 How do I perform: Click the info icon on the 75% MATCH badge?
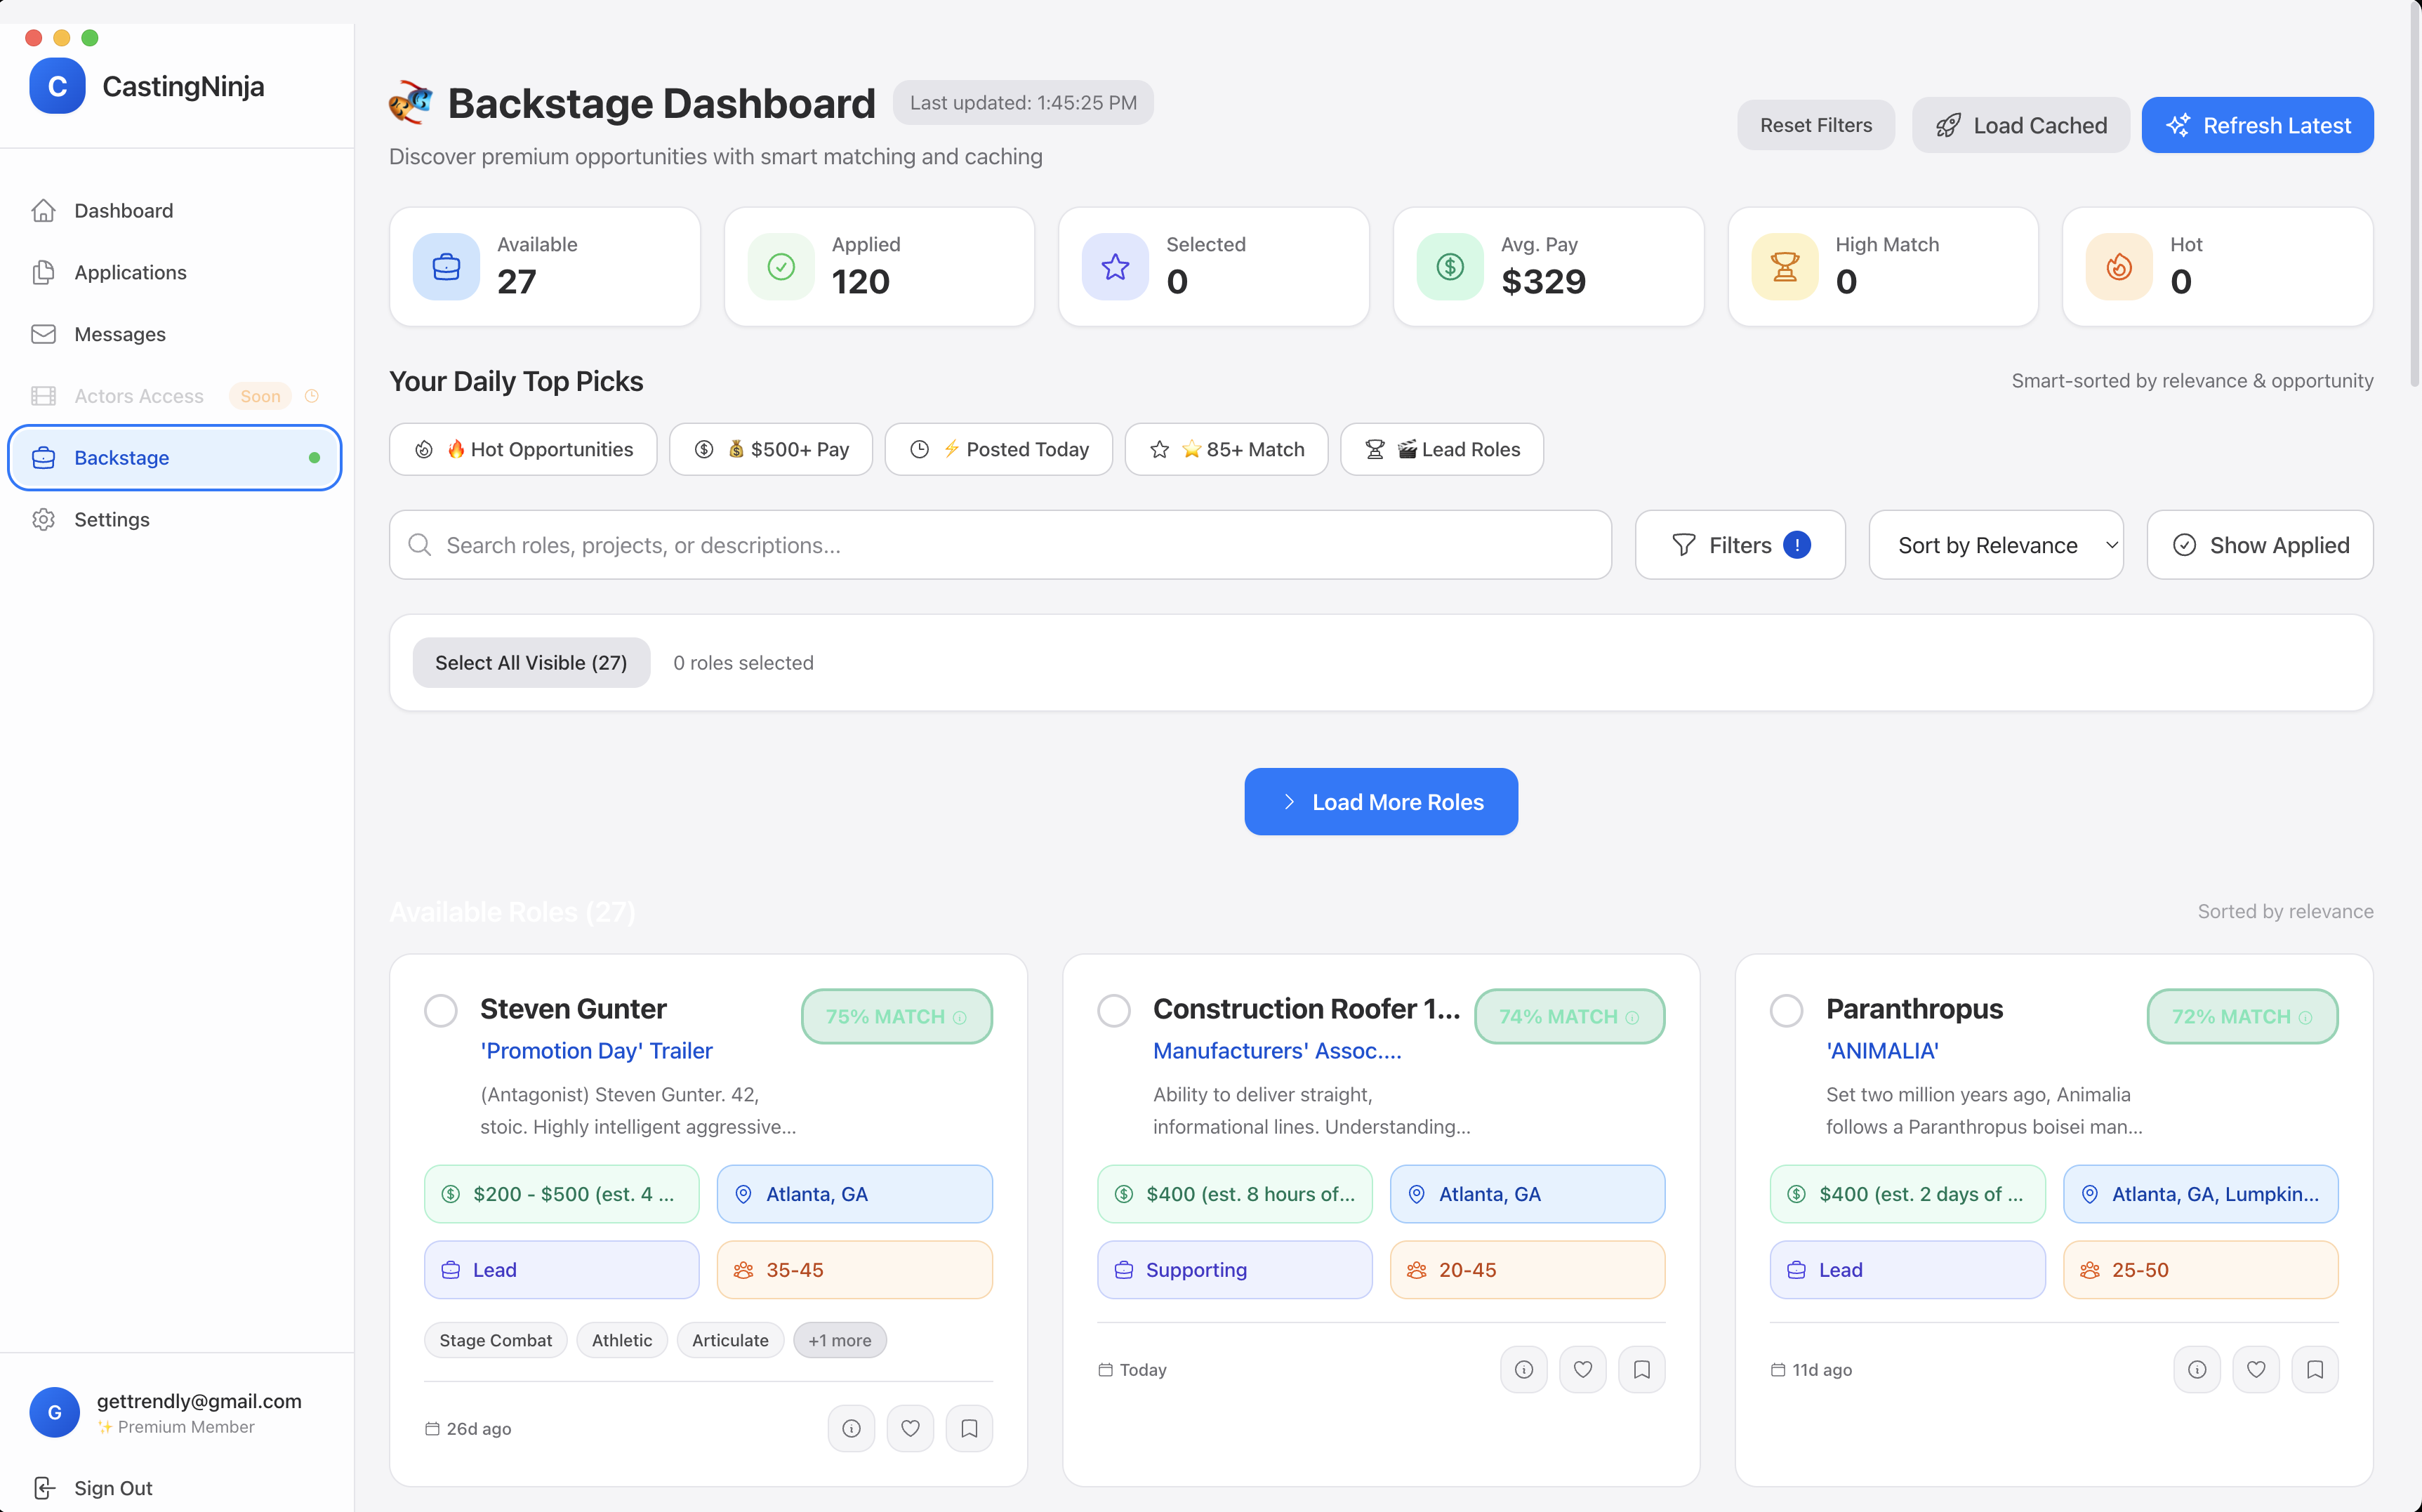point(960,1017)
